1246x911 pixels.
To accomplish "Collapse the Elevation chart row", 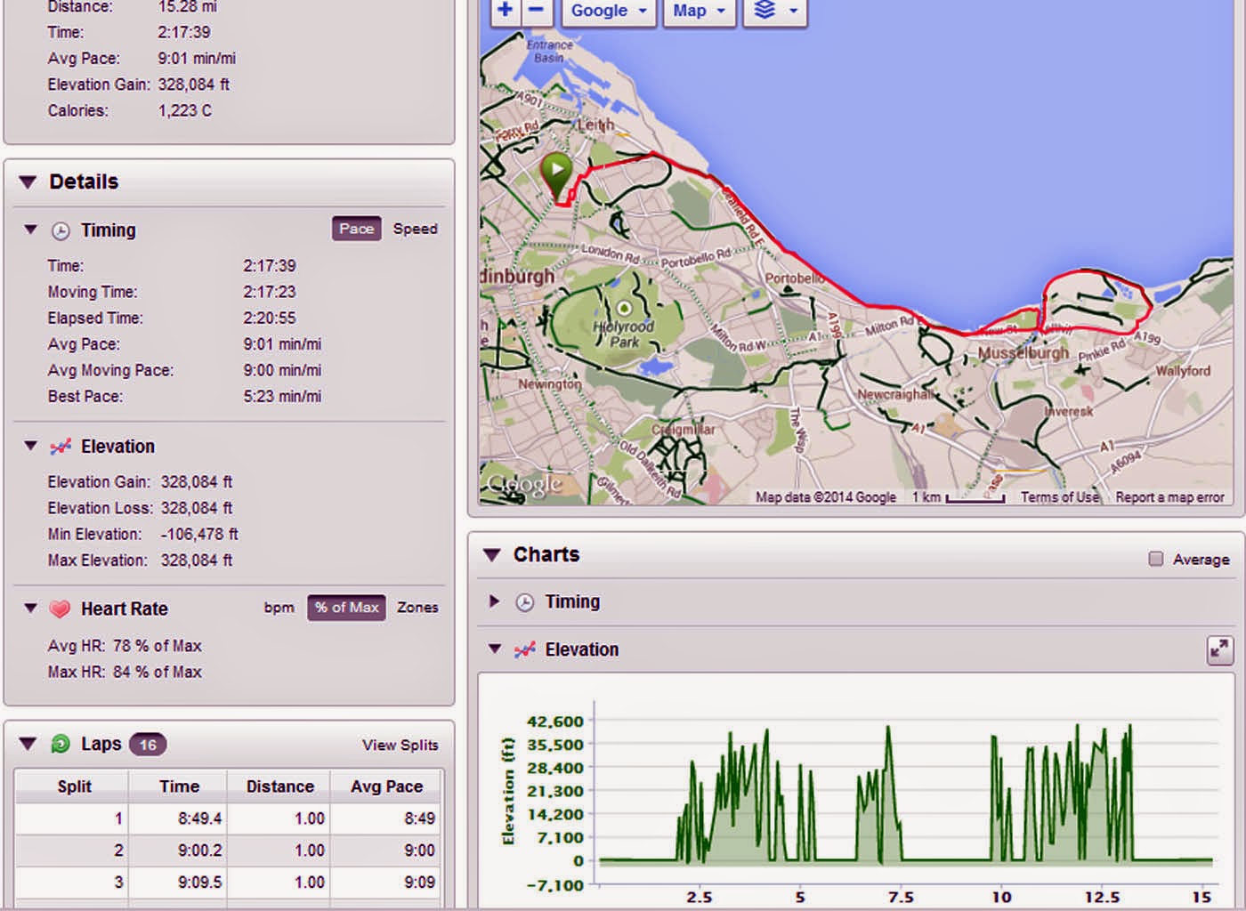I will [495, 649].
